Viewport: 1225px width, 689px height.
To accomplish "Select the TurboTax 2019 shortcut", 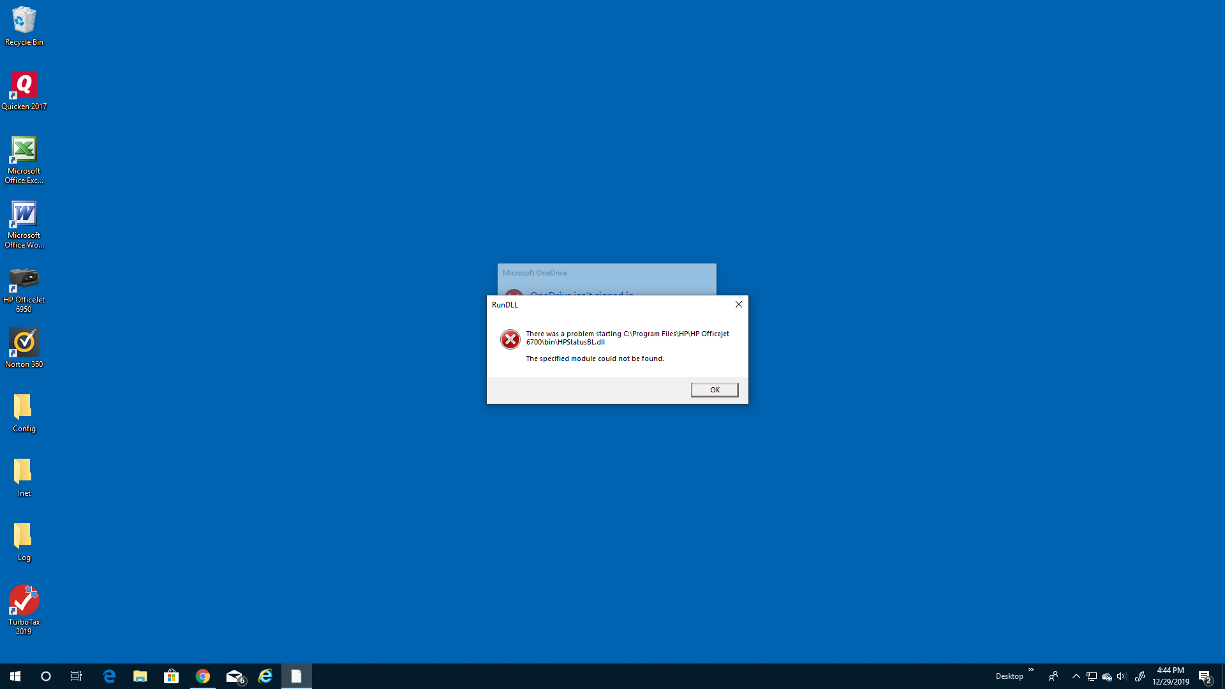I will pyautogui.click(x=24, y=611).
